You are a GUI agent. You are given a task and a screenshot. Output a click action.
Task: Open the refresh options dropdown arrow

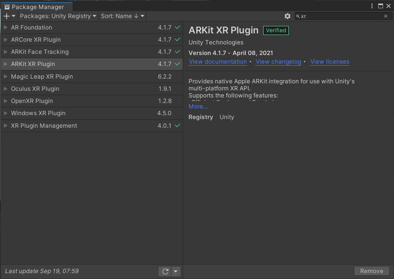(x=176, y=272)
